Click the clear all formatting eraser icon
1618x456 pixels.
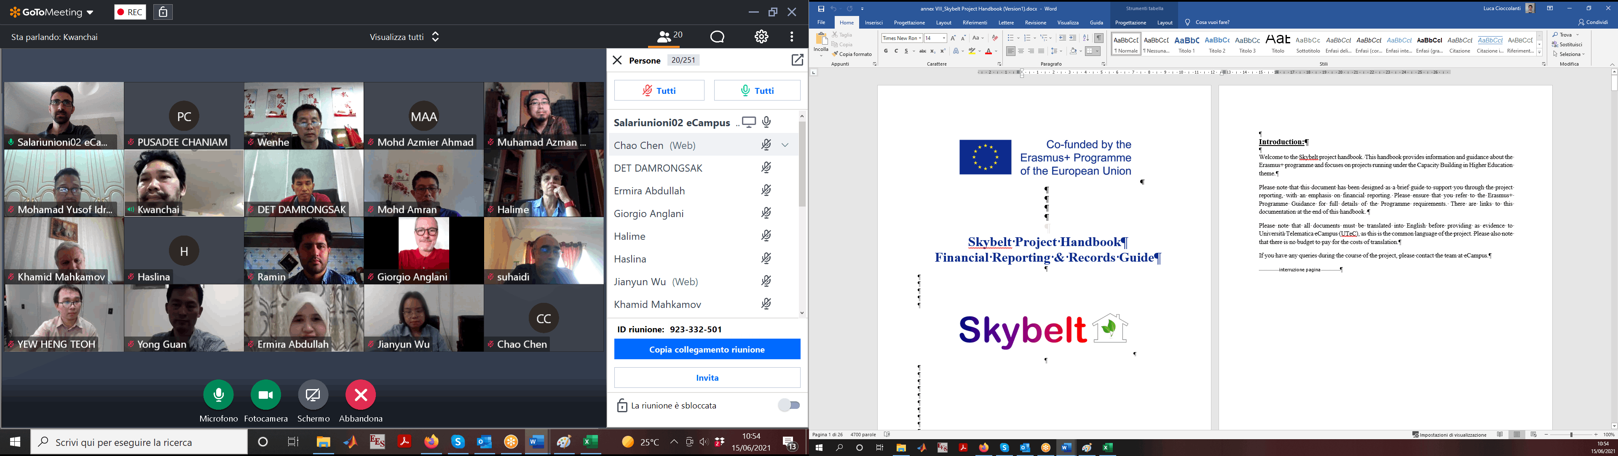(995, 38)
